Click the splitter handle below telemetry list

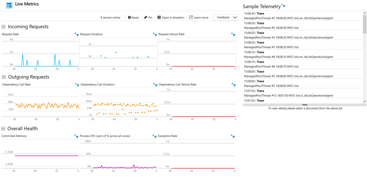coord(305,105)
